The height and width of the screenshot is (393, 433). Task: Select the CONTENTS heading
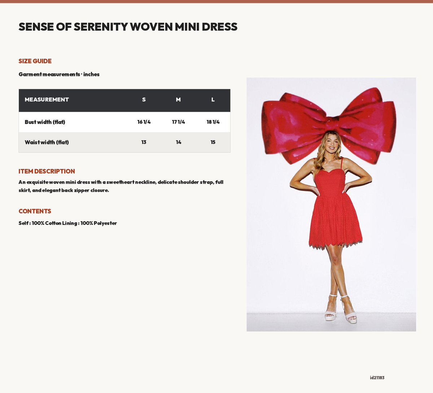35,211
